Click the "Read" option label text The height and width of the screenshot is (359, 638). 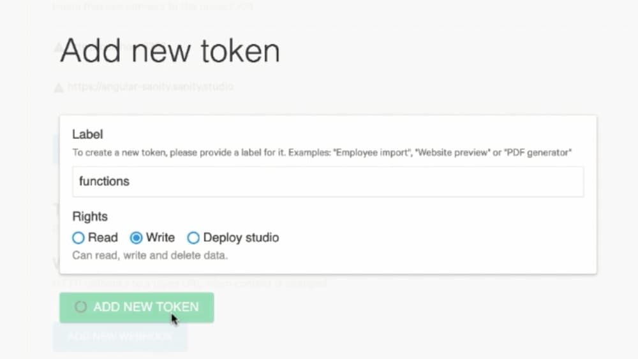pos(103,238)
